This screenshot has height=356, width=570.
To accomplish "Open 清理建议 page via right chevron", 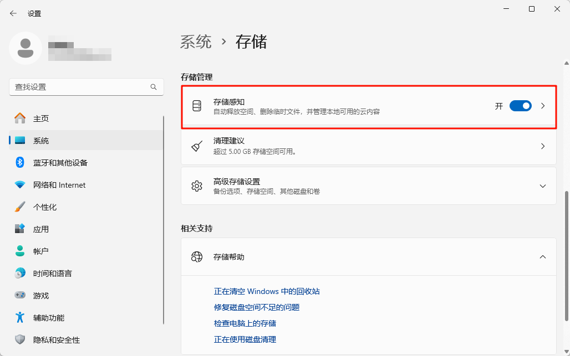I will pyautogui.click(x=543, y=146).
